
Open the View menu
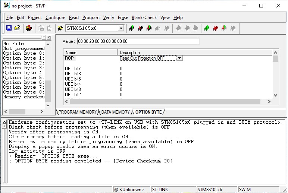tap(165, 18)
